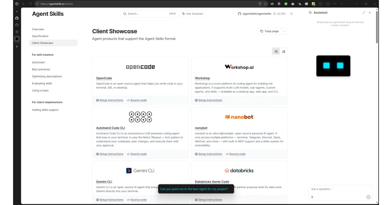Open the browser three-dot menu
392x205 pixels.
341,4
